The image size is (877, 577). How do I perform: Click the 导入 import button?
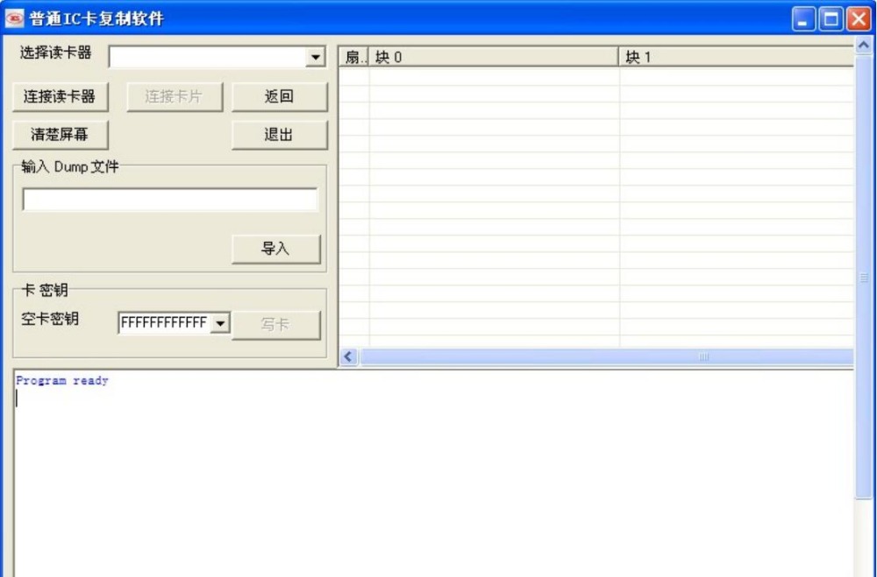275,249
